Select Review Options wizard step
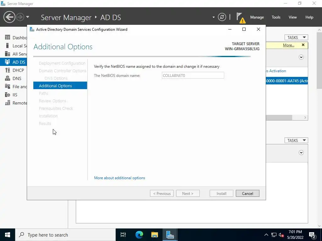Viewport: 322px width, 241px height. pos(53,101)
